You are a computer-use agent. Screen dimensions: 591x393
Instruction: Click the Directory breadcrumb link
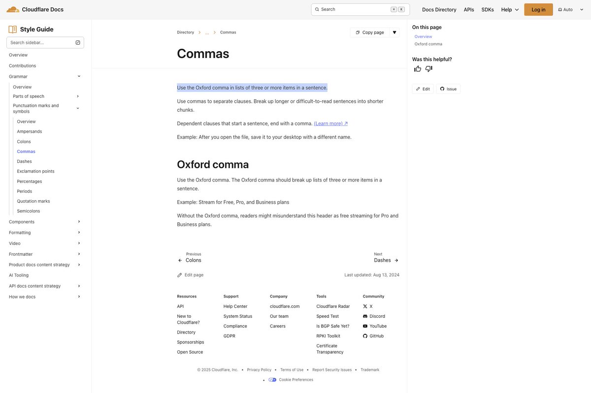pyautogui.click(x=186, y=32)
